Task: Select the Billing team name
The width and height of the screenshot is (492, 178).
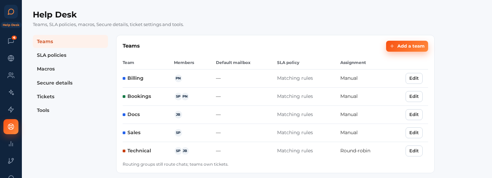Action: [x=135, y=78]
